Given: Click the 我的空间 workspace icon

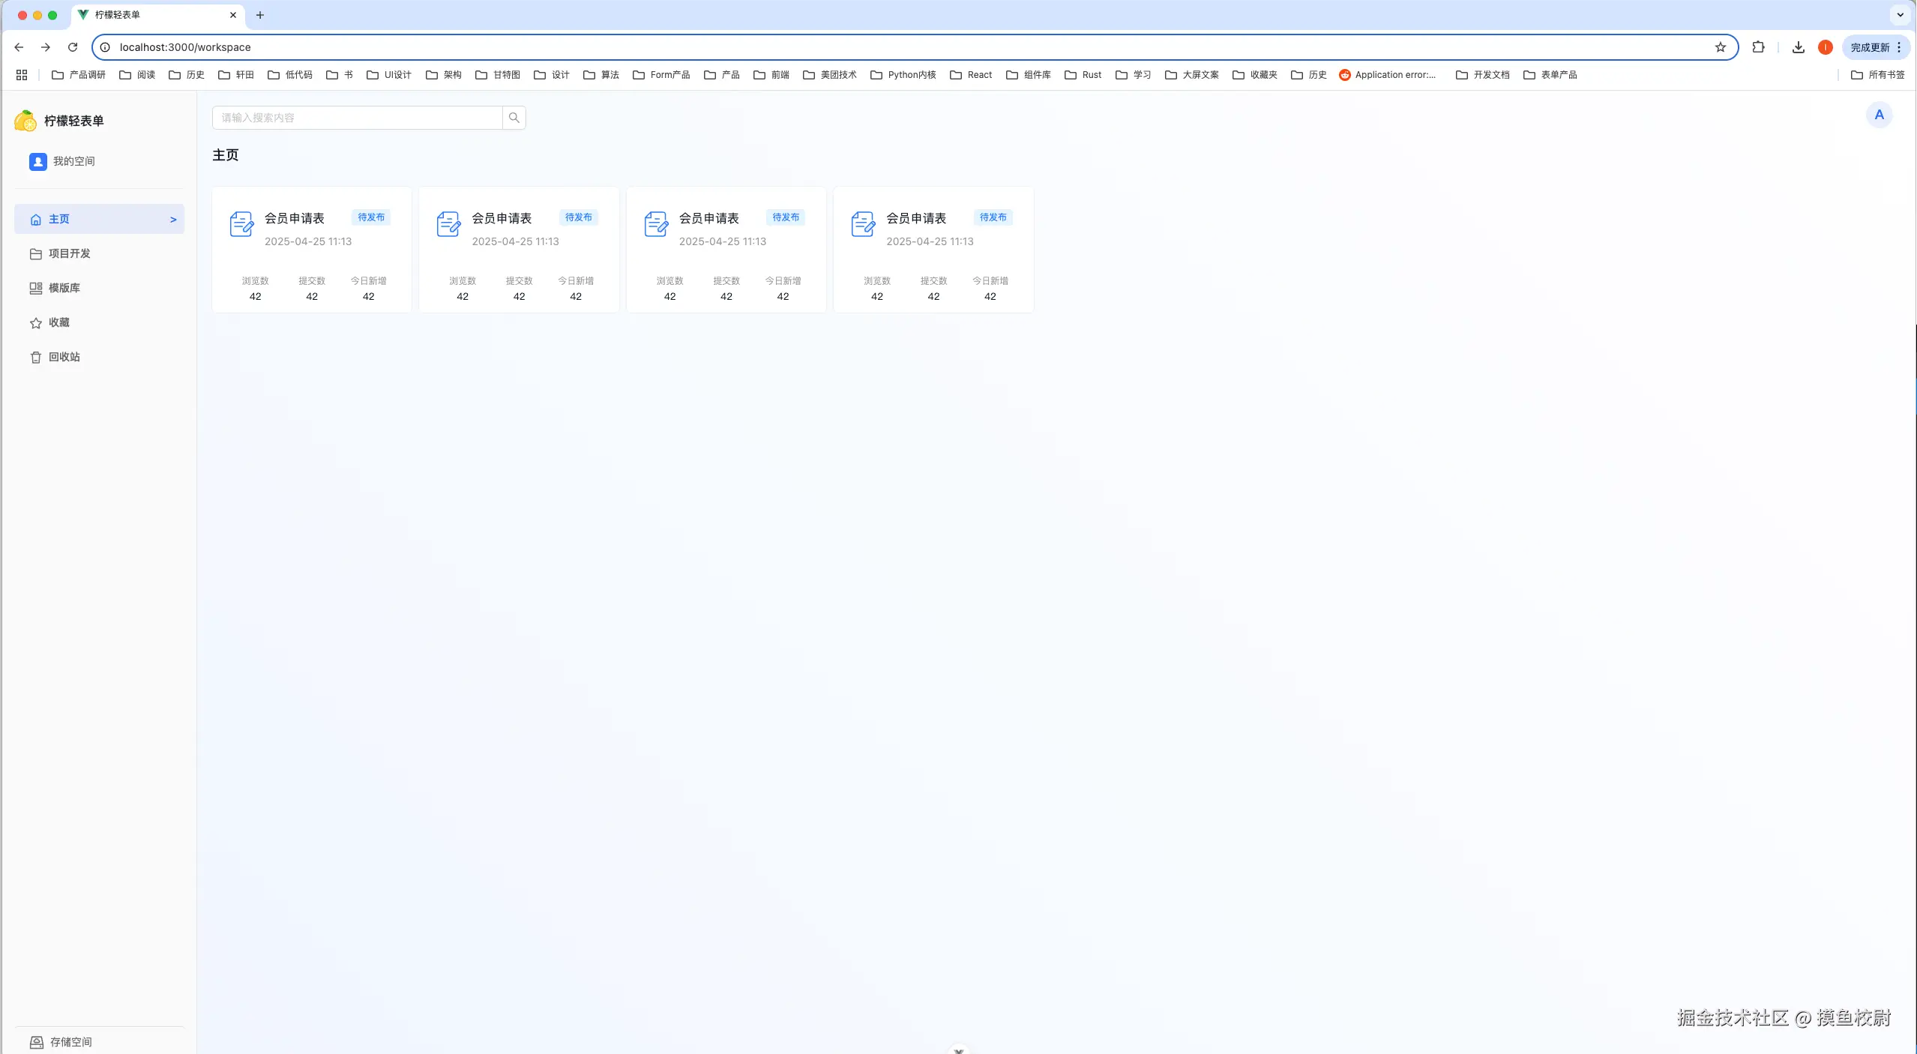Looking at the screenshot, I should tap(38, 161).
